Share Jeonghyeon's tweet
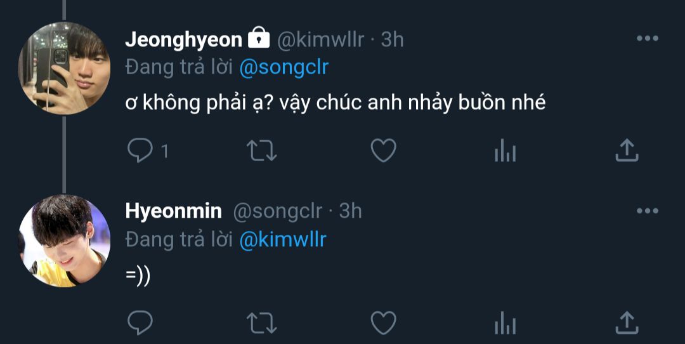 point(627,150)
